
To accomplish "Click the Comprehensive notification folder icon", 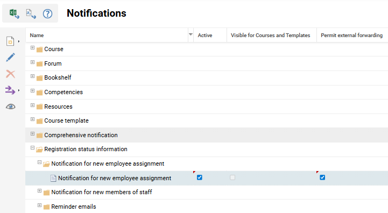I will [39, 136].
